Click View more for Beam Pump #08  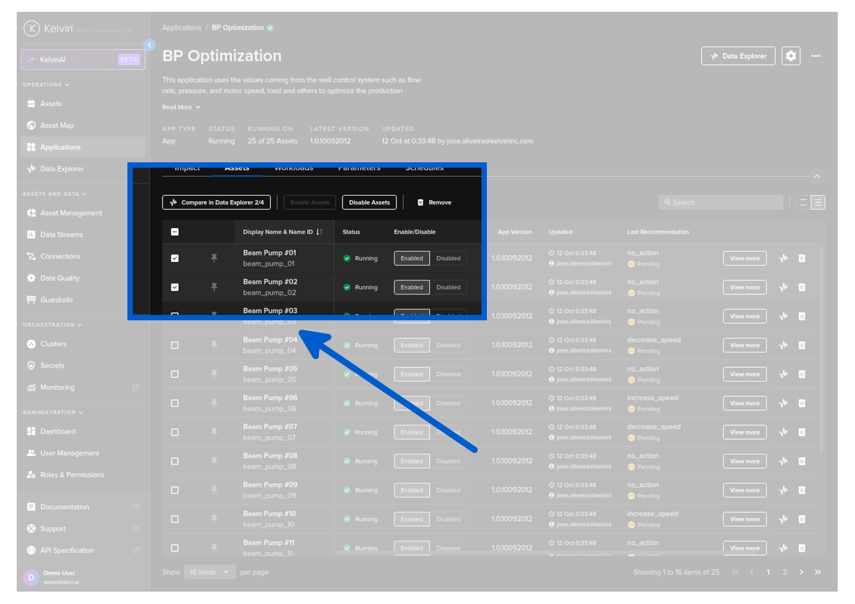tap(744, 462)
